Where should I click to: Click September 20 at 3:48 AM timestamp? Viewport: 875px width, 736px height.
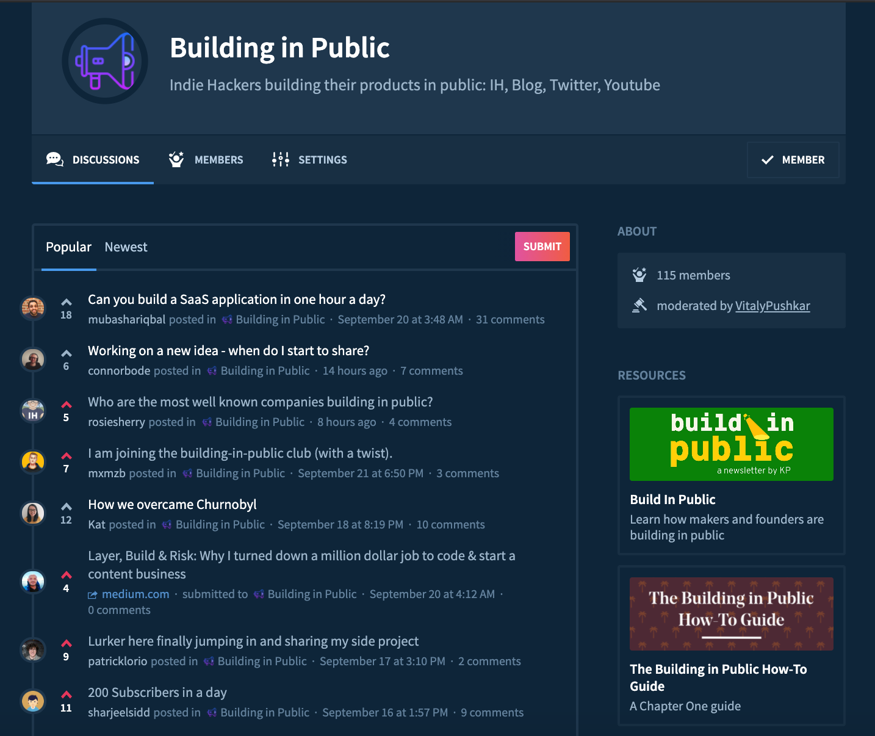point(400,320)
